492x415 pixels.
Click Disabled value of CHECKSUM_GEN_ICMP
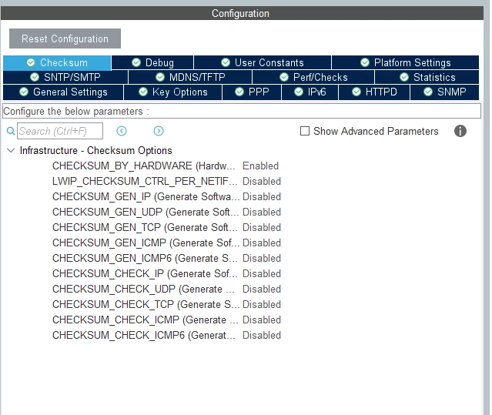[x=262, y=243]
